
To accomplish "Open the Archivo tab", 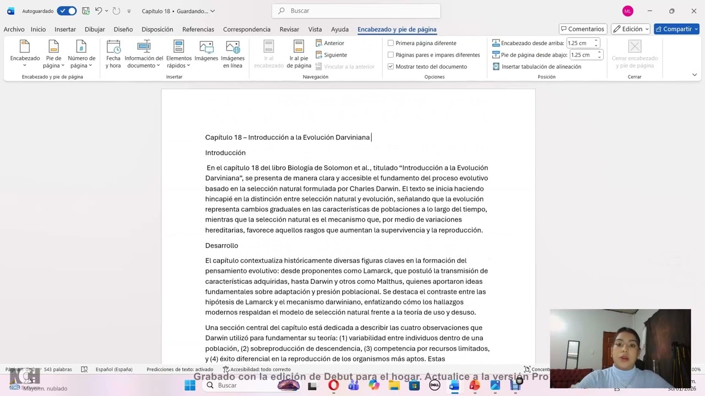I will [14, 30].
